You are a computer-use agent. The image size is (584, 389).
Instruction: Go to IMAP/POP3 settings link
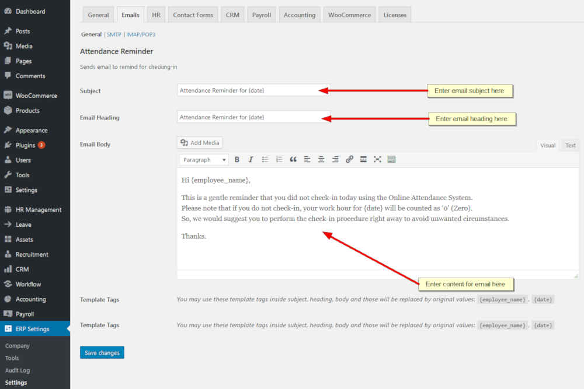pos(141,34)
